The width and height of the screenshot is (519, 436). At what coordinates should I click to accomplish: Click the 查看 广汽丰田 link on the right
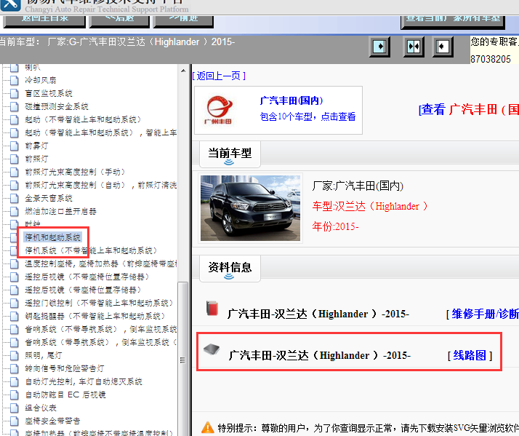pos(469,109)
